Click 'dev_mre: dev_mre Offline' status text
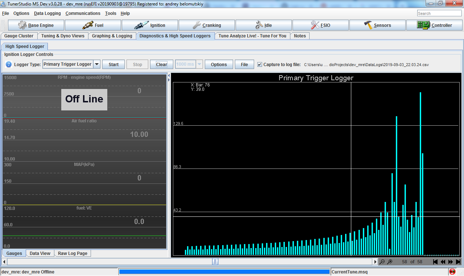The image size is (464, 276). pyautogui.click(x=28, y=272)
